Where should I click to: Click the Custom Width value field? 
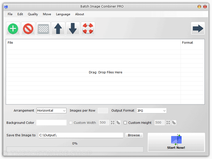[104, 123]
